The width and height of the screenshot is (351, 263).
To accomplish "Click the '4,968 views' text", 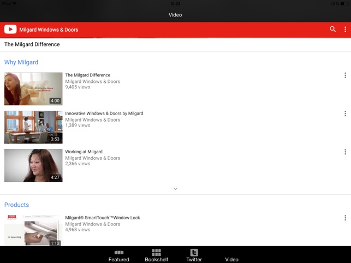I will (x=78, y=230).
